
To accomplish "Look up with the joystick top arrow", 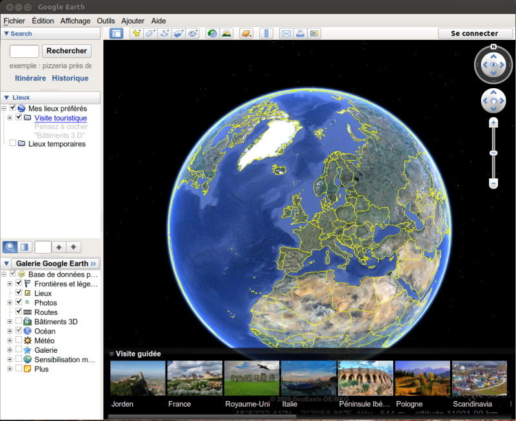I will click(x=493, y=57).
